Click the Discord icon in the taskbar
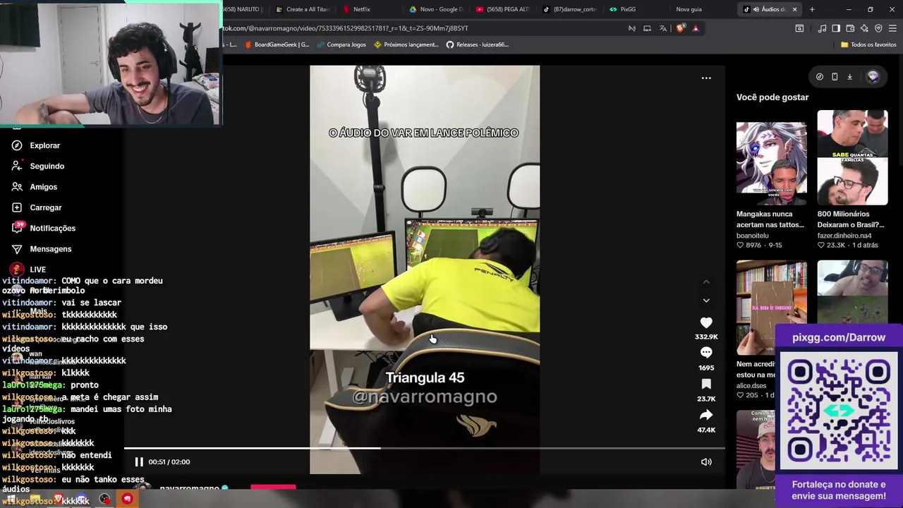The width and height of the screenshot is (903, 508). click(81, 500)
